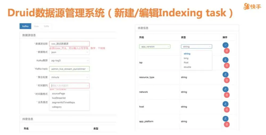Edit the network row

[226, 89]
